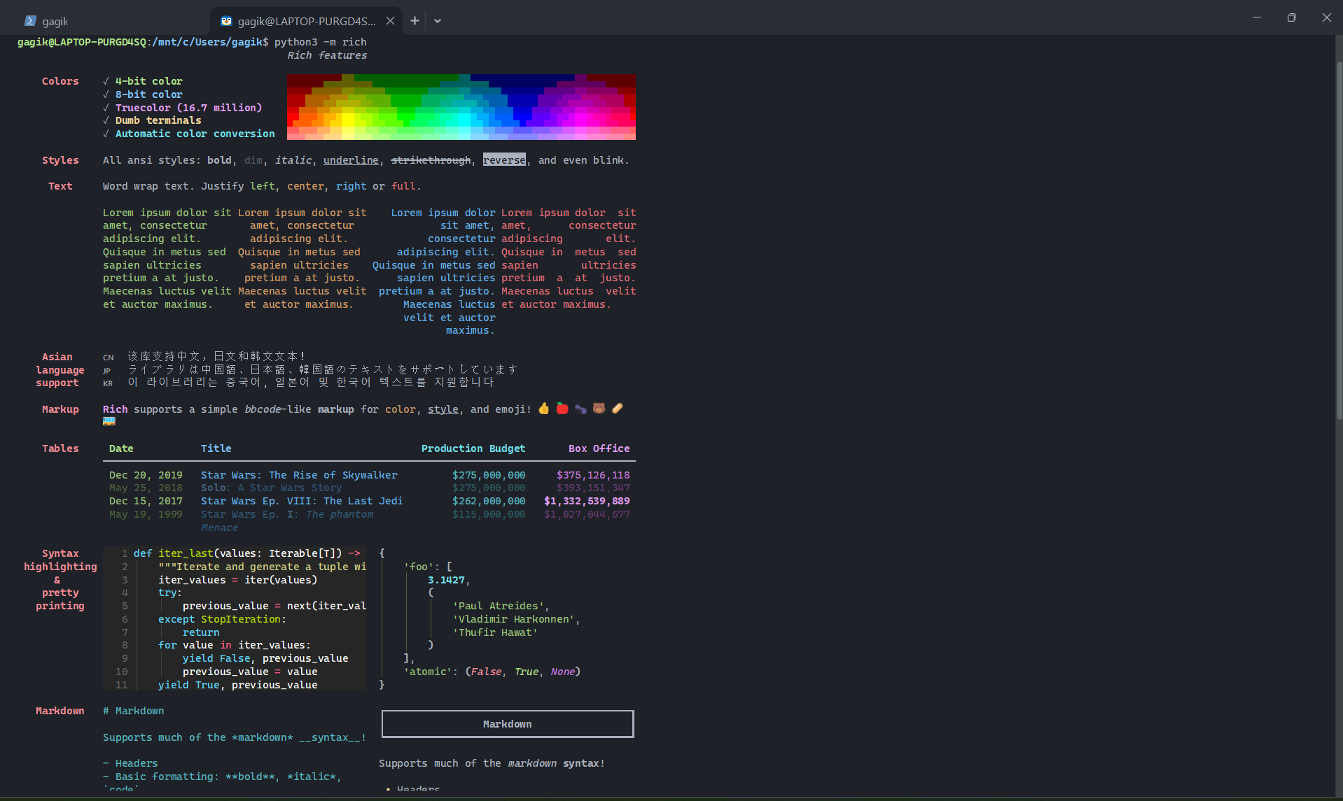1343x801 pixels.
Task: Click the underlined 'style' markup word
Action: [443, 409]
